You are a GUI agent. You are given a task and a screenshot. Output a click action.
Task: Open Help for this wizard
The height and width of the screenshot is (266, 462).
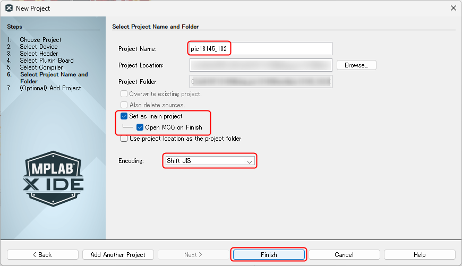(420, 255)
